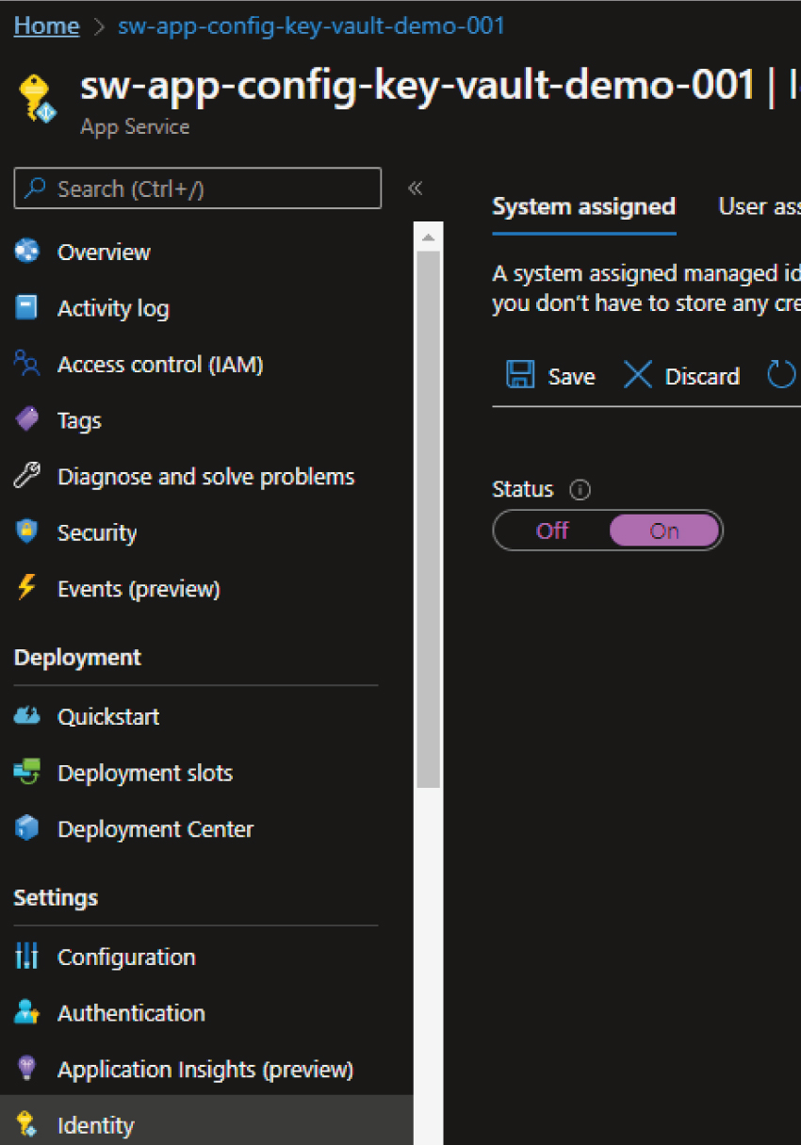Show info tooltip next to Status
Screen dimensions: 801x1145
(580, 490)
